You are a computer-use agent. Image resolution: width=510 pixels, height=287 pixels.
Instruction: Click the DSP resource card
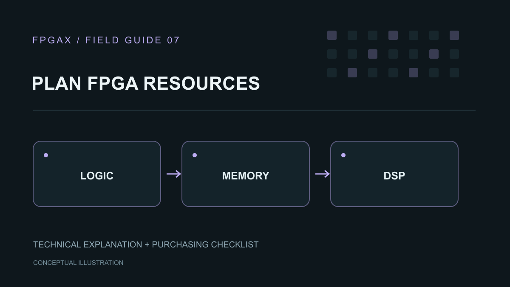(x=394, y=174)
